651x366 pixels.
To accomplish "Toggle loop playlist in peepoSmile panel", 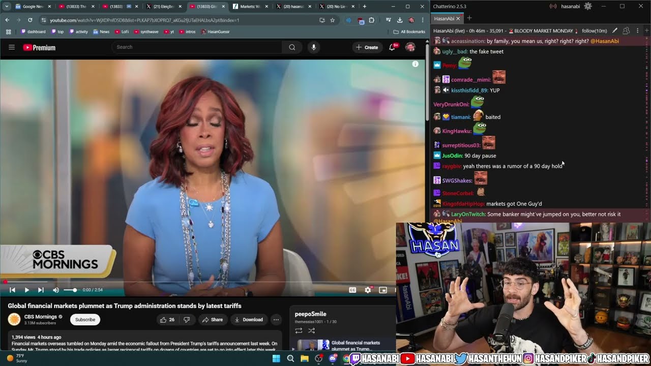I will pyautogui.click(x=299, y=330).
